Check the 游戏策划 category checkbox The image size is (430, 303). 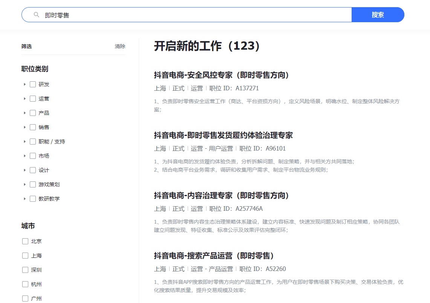click(x=33, y=184)
